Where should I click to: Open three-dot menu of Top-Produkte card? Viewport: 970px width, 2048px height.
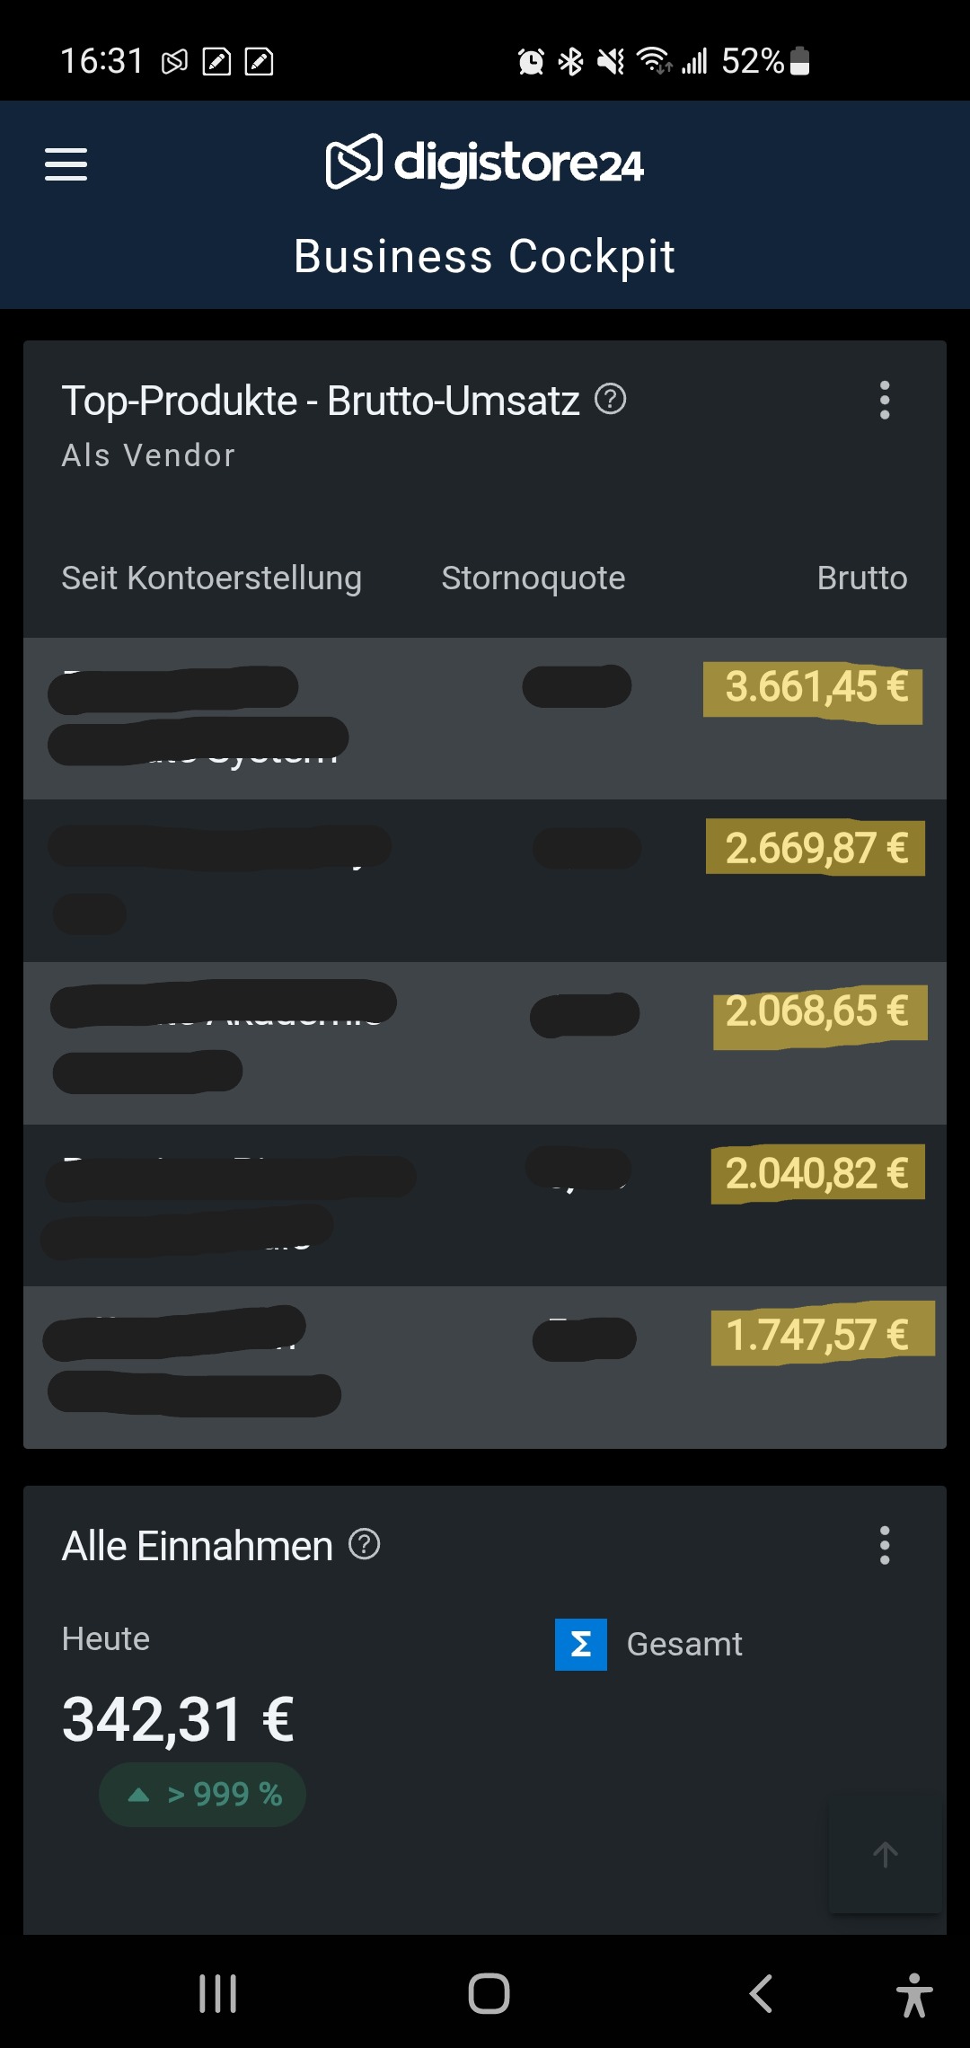pyautogui.click(x=885, y=401)
